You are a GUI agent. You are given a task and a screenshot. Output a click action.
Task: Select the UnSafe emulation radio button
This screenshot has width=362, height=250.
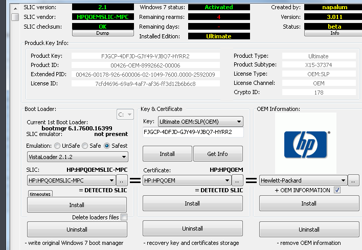click(57, 146)
